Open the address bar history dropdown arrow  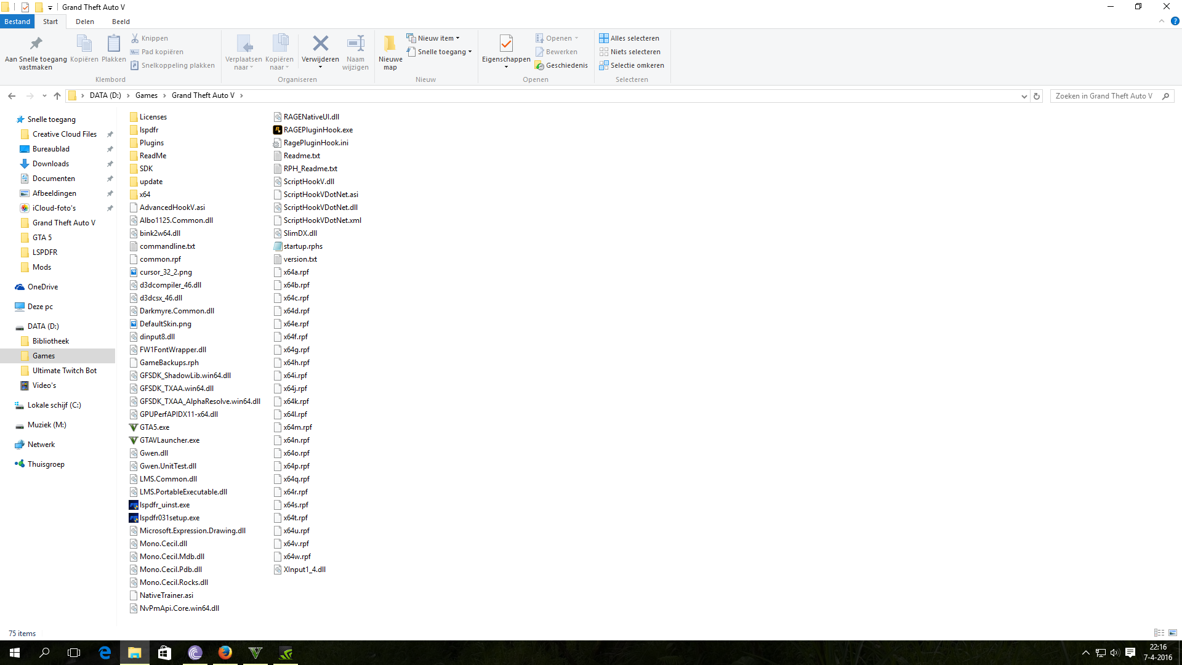1024,96
